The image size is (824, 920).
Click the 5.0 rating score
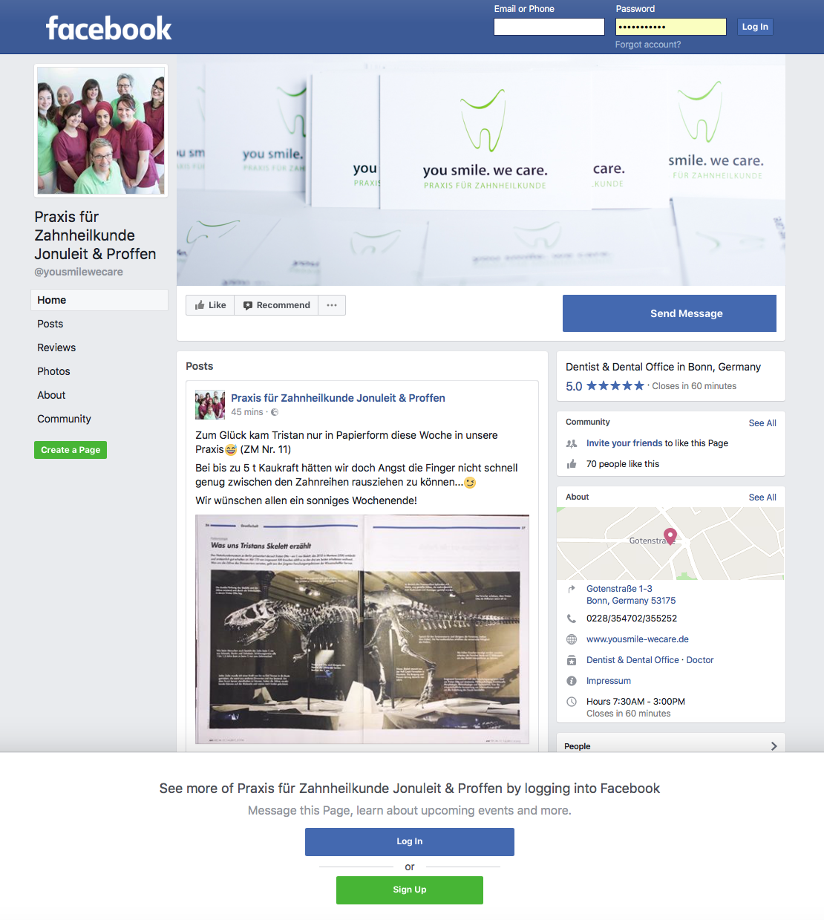574,386
